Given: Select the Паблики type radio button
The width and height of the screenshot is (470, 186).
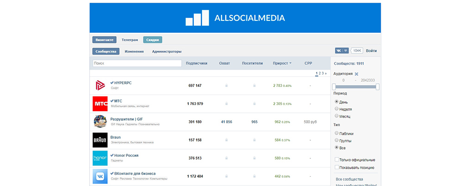Looking at the screenshot, I should [x=336, y=133].
